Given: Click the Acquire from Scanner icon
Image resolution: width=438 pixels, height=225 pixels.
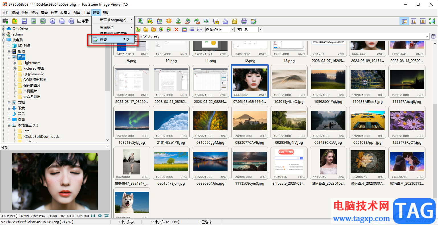Looking at the screenshot, I should [225, 21].
